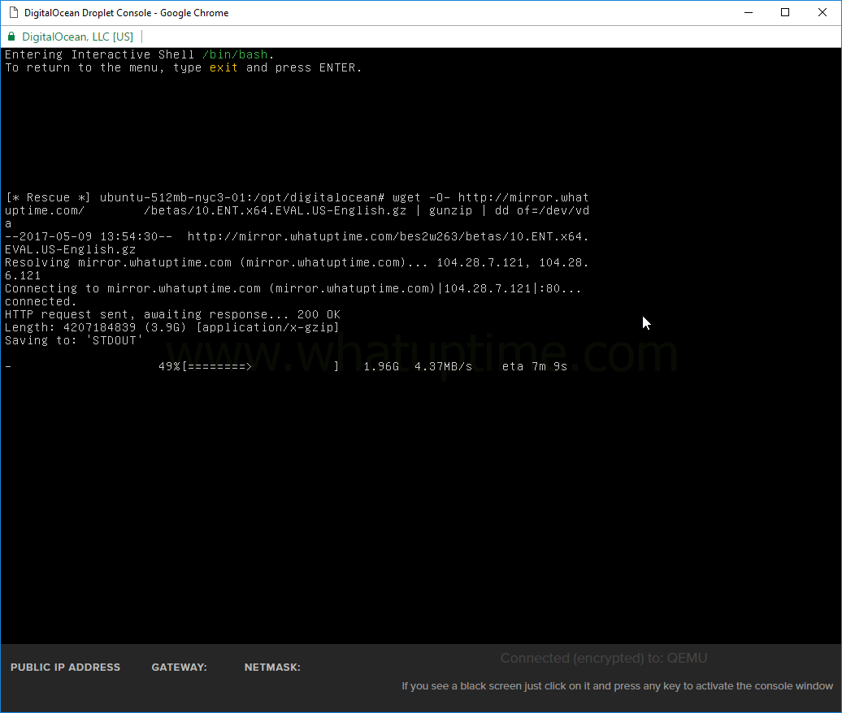This screenshot has height=713, width=842.
Task: Close the Droplet Console window
Action: click(x=822, y=12)
